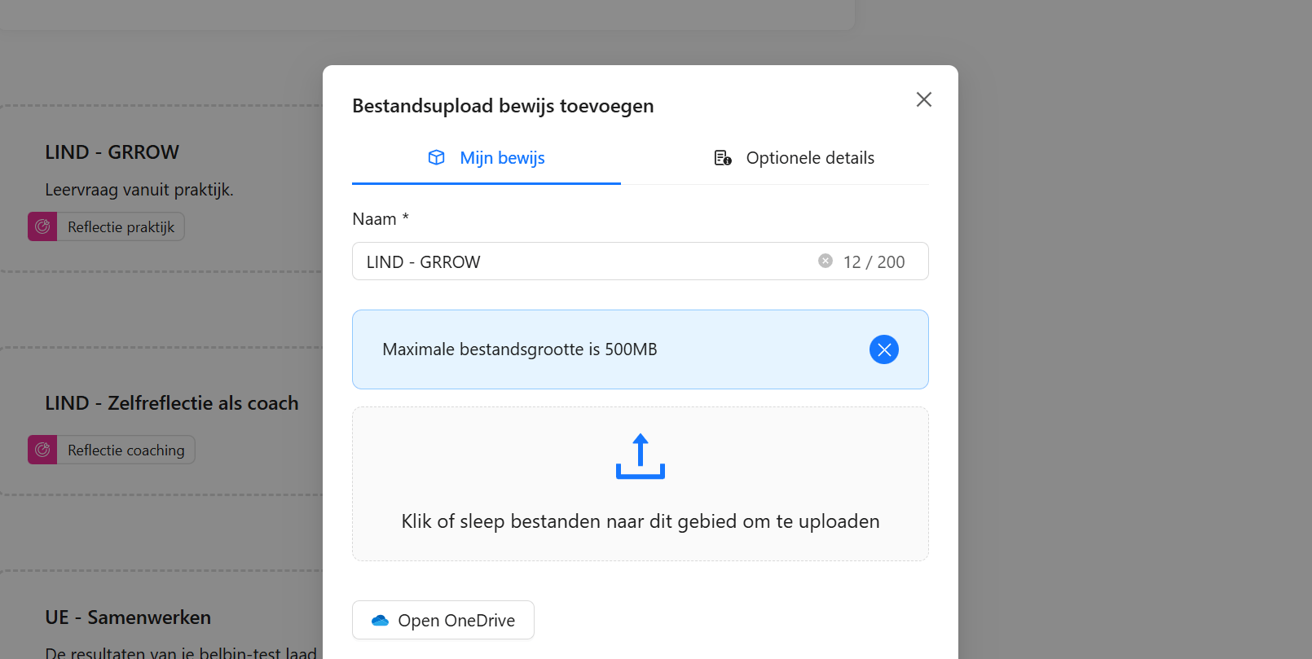Switch to the Mijn bewijs tab
The height and width of the screenshot is (659, 1312).
point(486,158)
